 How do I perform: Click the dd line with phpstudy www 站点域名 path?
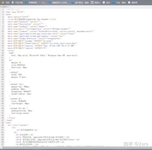[43, 137]
